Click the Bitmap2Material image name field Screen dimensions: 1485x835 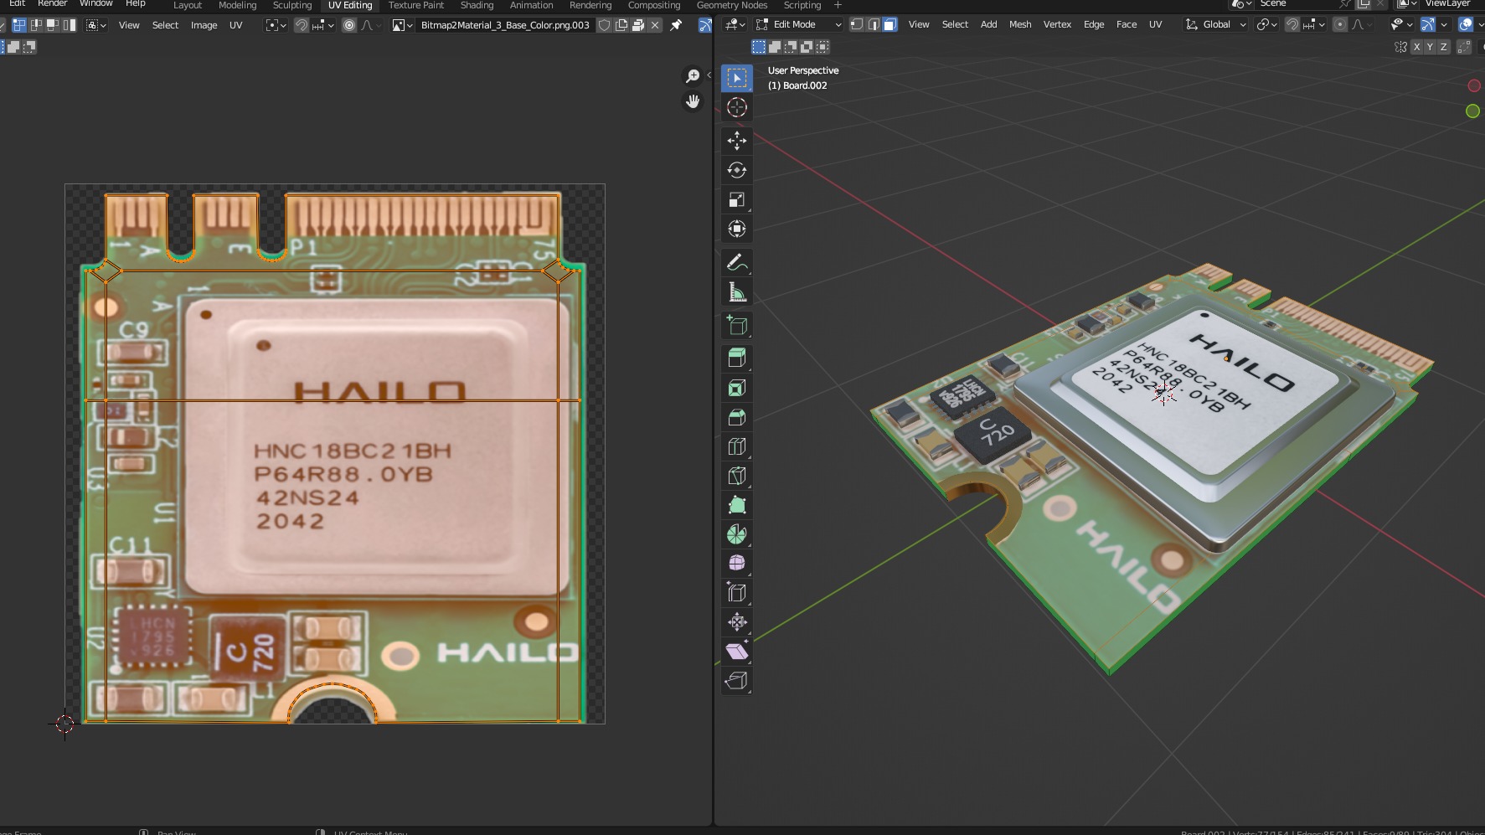click(x=505, y=25)
